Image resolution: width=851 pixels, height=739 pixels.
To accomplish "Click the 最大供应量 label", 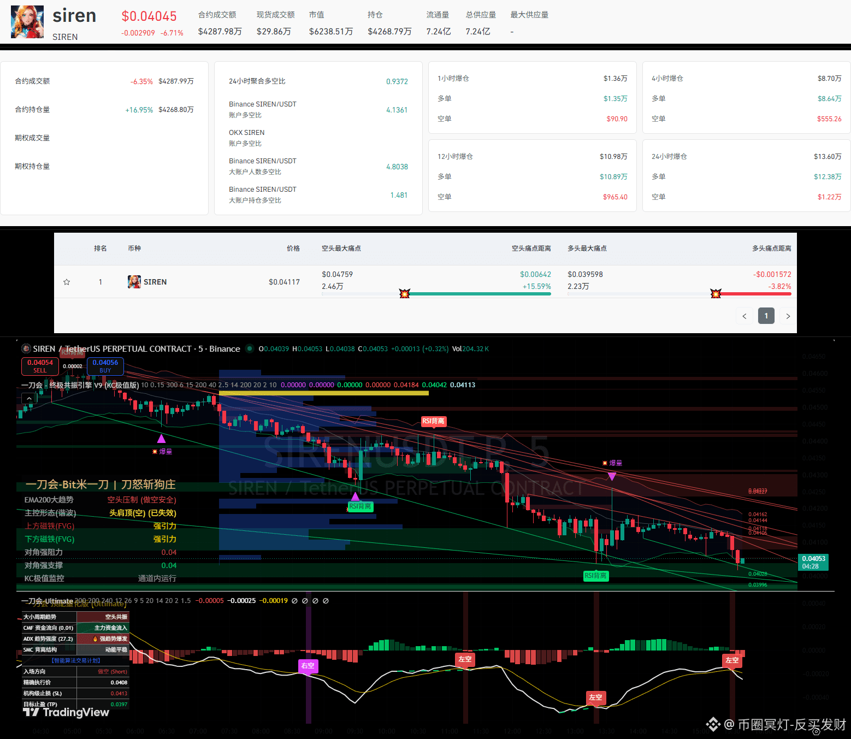I will [530, 15].
